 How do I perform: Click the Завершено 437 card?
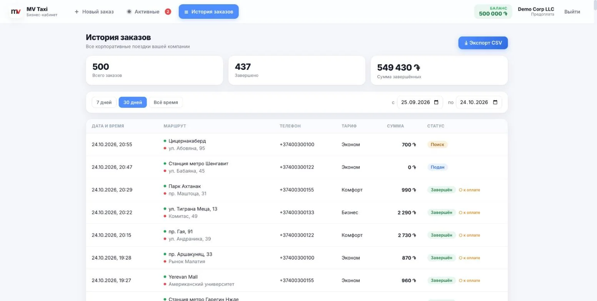297,70
